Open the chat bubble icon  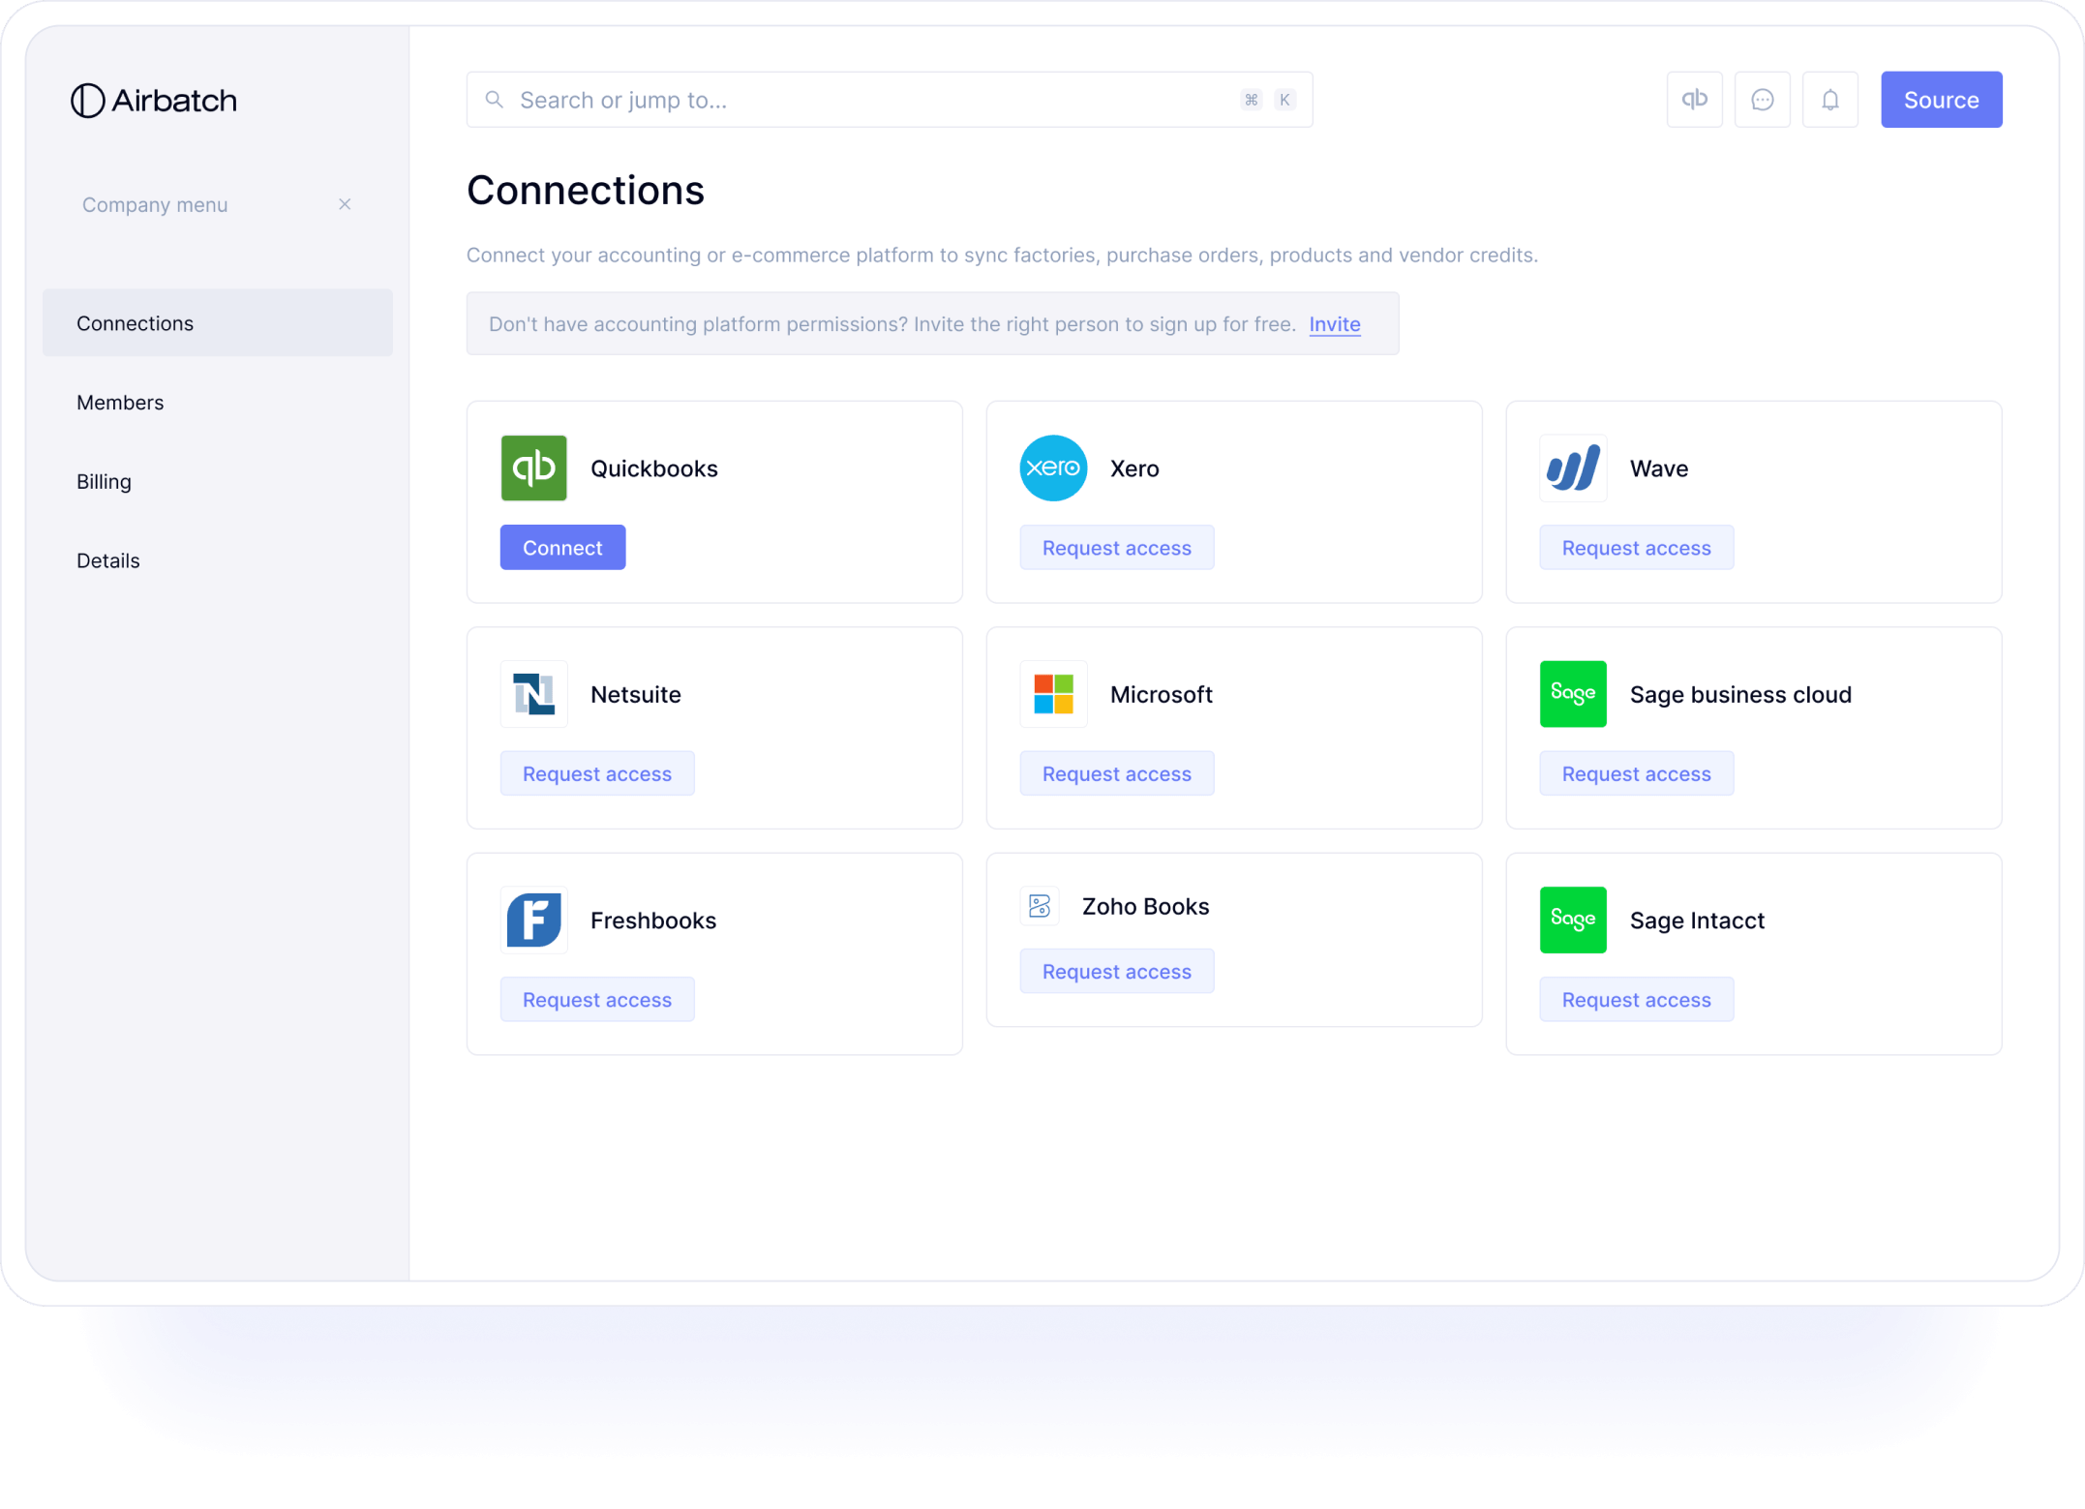(1762, 100)
